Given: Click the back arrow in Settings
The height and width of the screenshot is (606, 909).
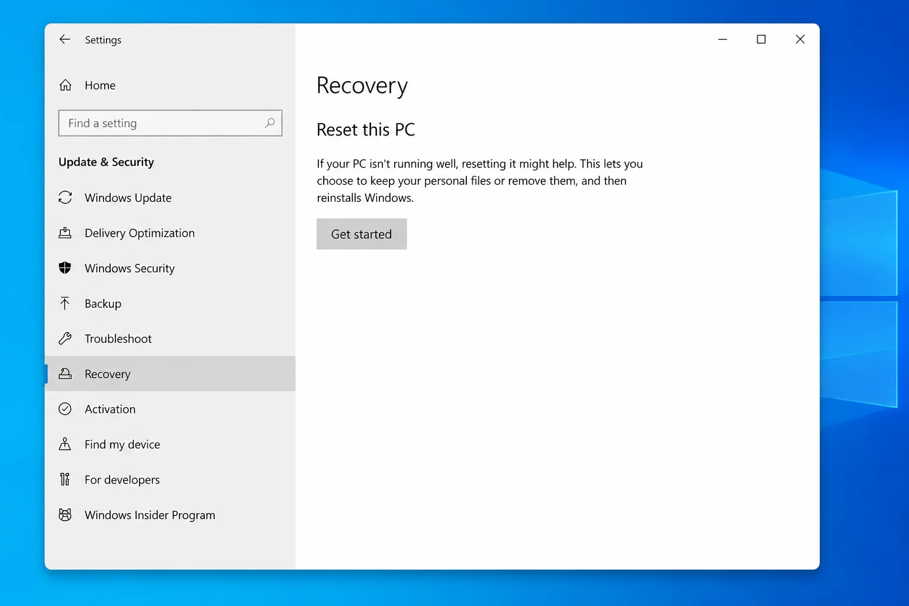Looking at the screenshot, I should pos(65,39).
